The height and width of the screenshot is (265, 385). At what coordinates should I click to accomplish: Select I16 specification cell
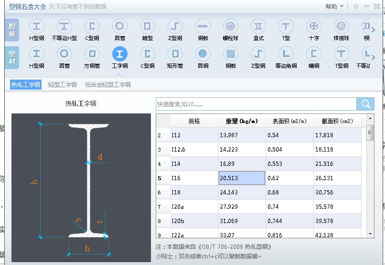coord(194,178)
